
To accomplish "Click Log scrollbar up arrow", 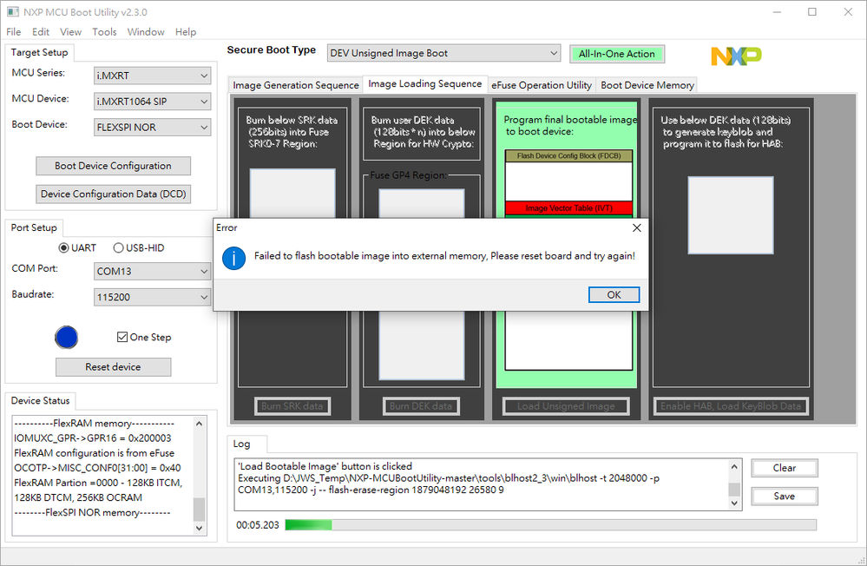I will coord(734,466).
